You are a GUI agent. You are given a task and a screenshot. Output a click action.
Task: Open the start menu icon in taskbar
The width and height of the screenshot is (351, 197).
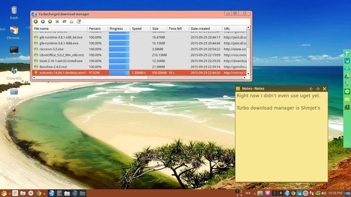coord(4,193)
